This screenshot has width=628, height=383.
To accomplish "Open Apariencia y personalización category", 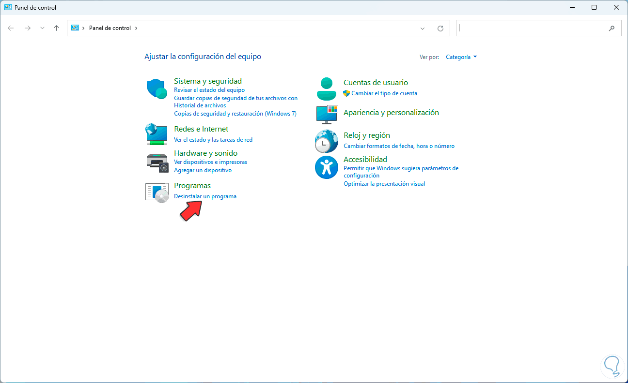I will 391,113.
